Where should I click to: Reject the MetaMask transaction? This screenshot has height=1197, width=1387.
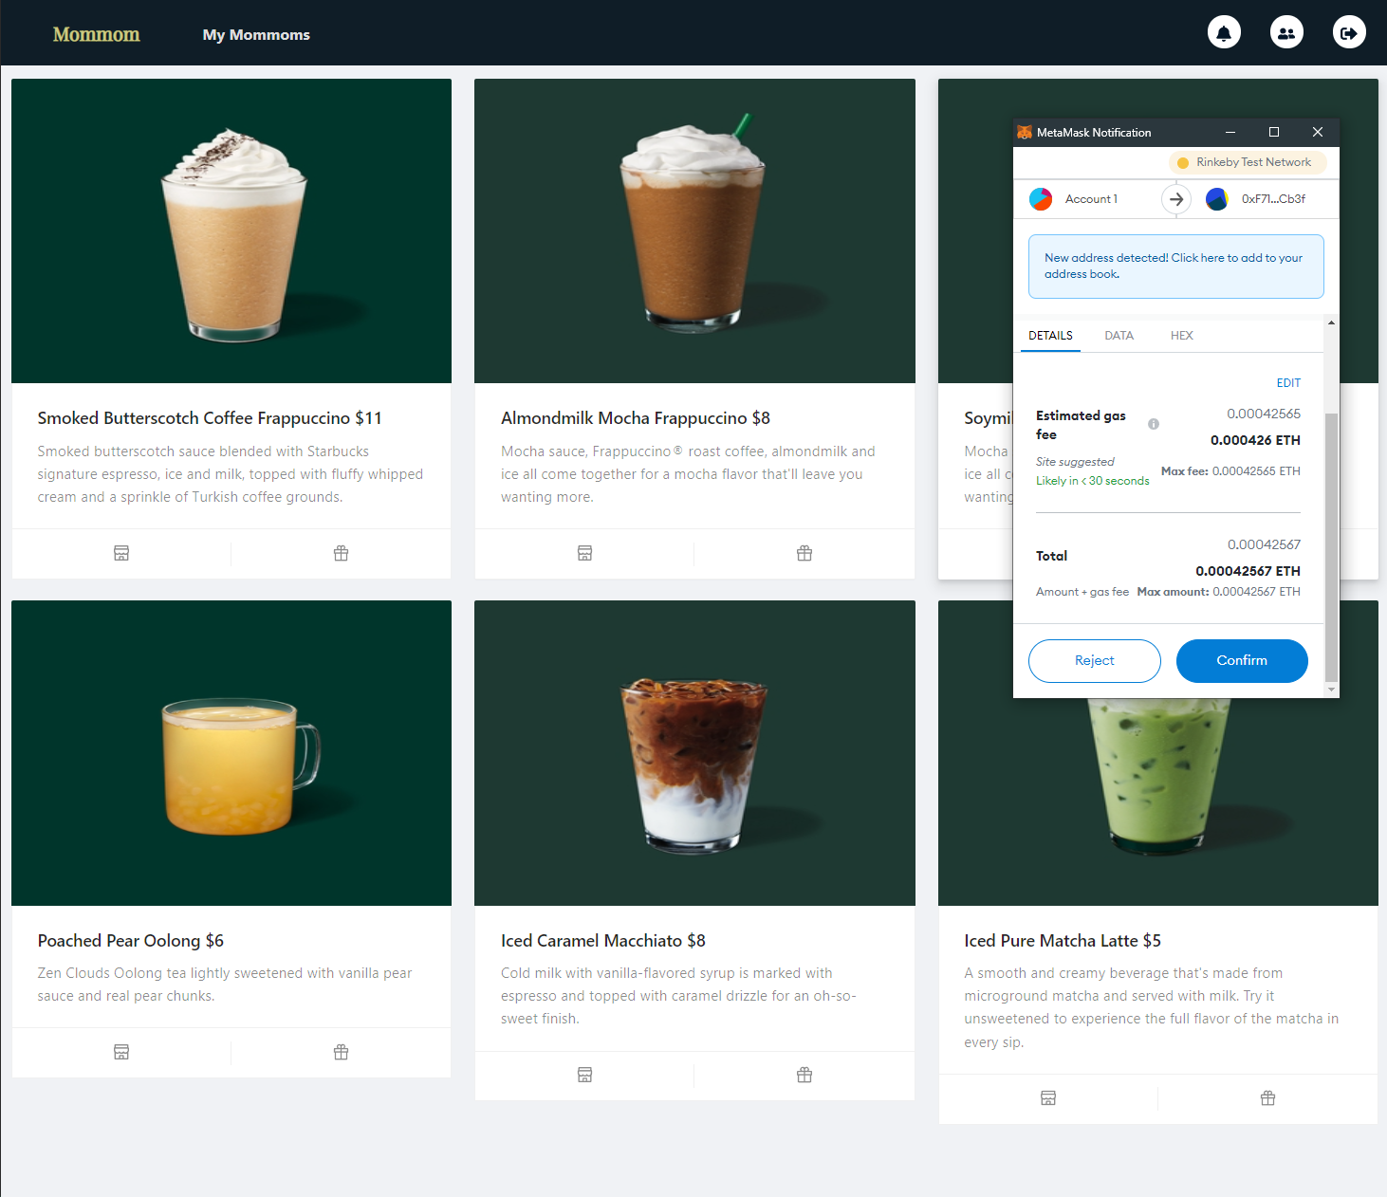point(1095,661)
